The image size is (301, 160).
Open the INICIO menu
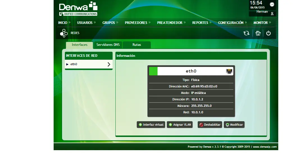(64, 23)
